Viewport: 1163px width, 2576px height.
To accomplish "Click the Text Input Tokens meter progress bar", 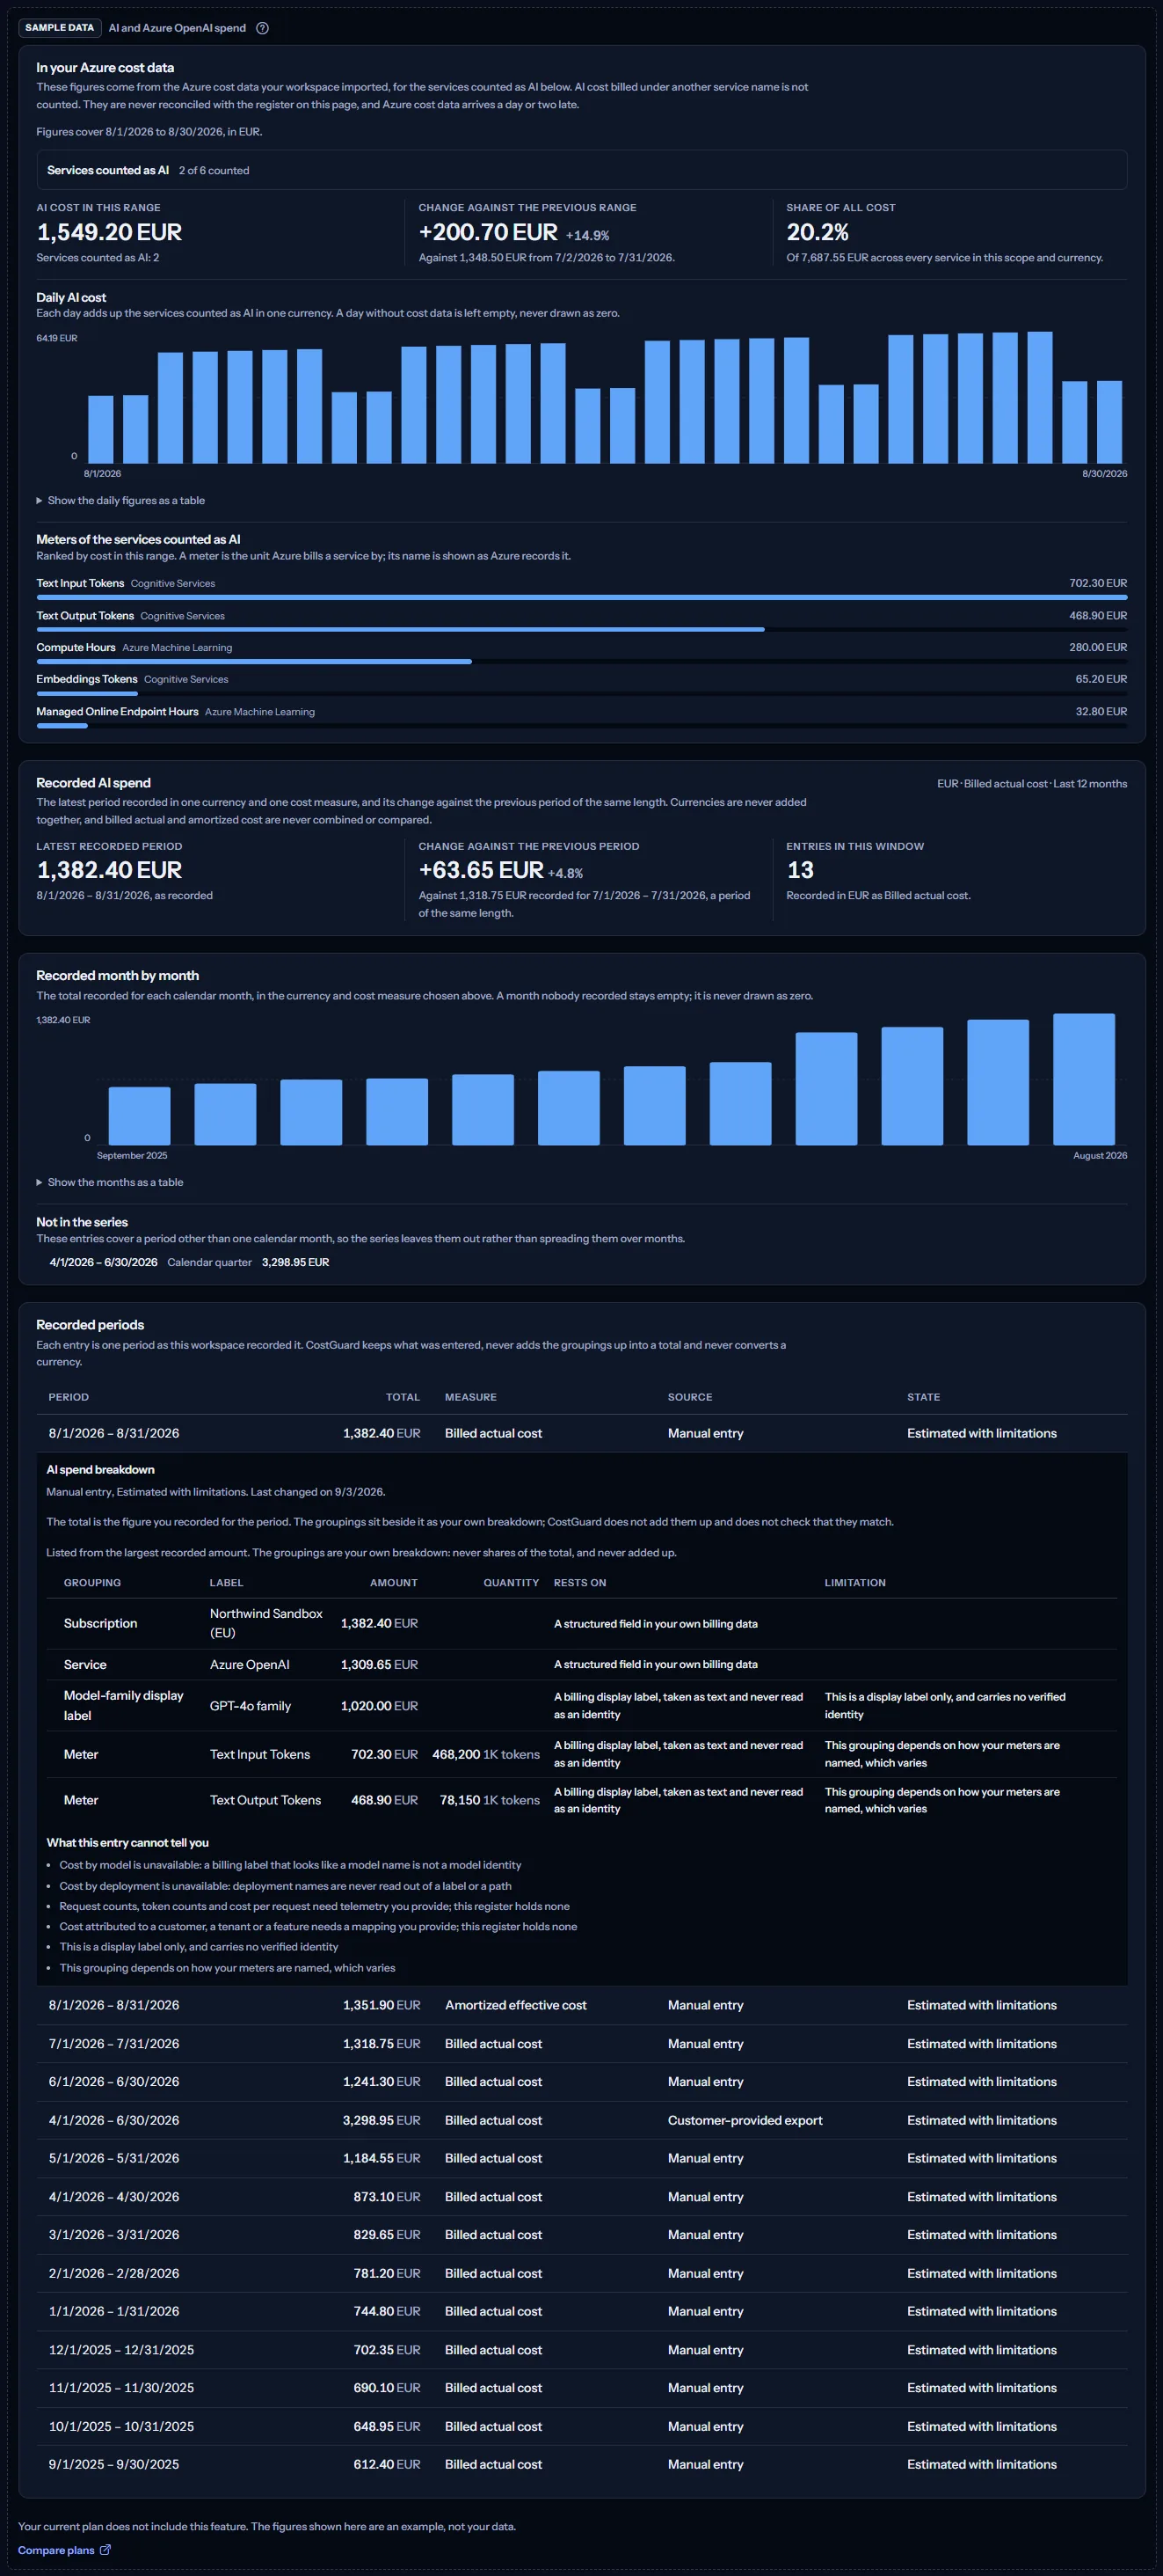I will [582, 597].
